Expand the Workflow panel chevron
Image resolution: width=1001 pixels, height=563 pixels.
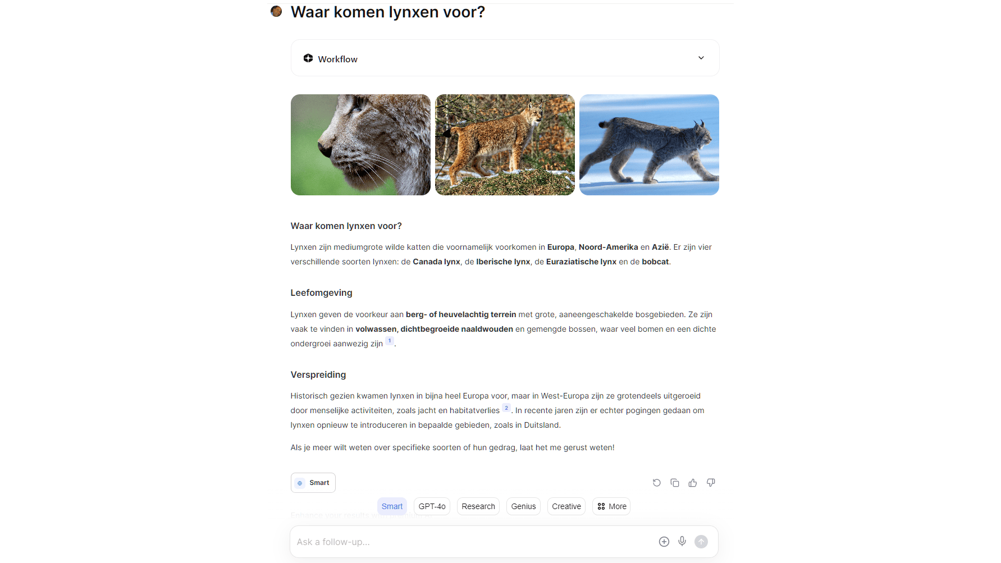pyautogui.click(x=701, y=58)
